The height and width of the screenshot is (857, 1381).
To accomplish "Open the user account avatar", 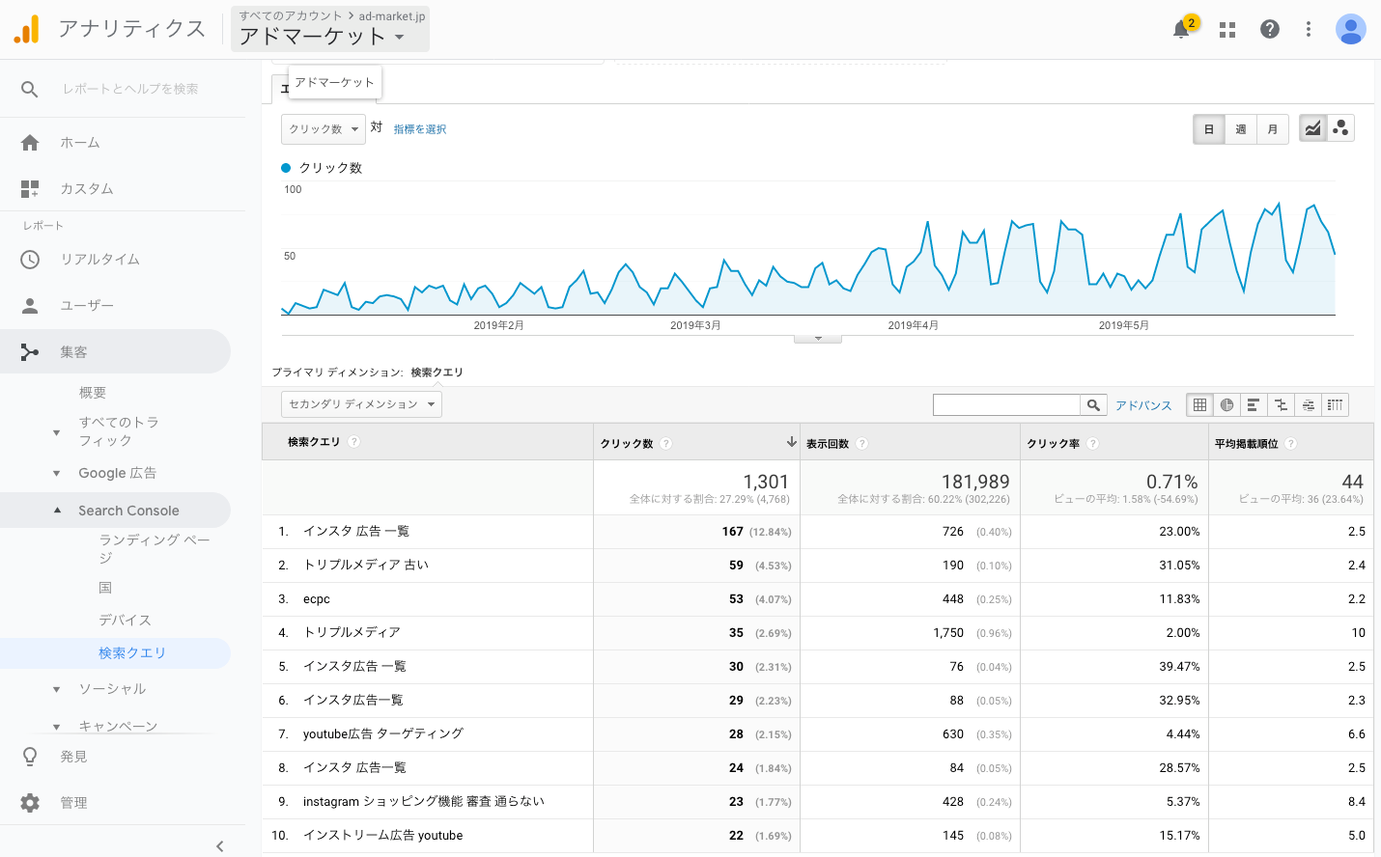I will click(x=1351, y=29).
